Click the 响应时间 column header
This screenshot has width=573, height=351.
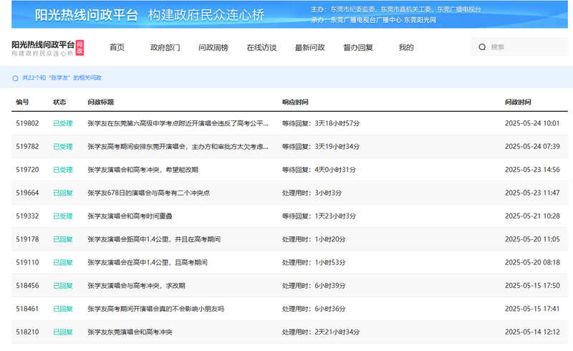[295, 102]
